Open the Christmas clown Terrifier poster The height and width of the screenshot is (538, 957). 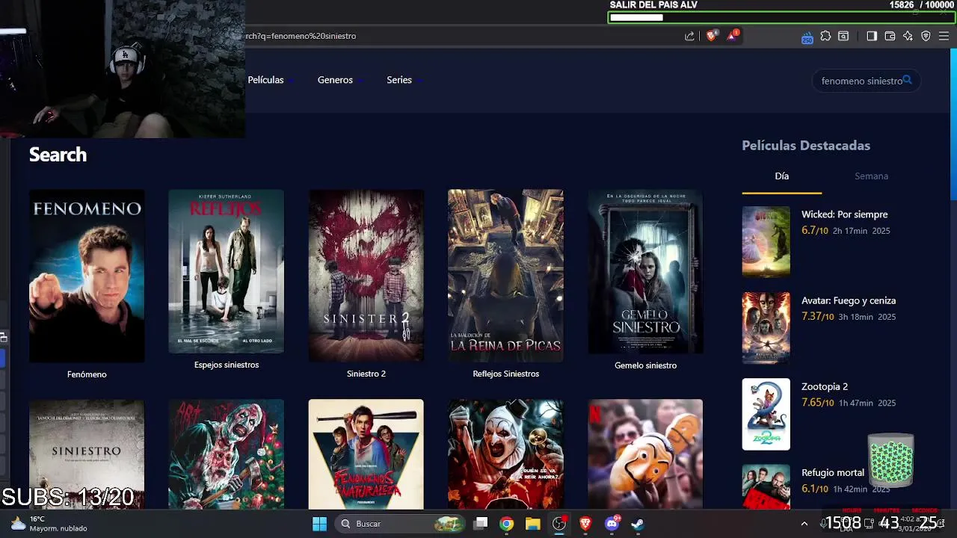tap(227, 454)
